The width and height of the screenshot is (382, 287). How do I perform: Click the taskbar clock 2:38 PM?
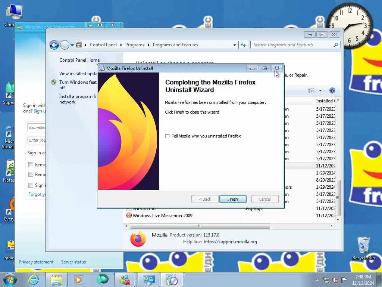[x=363, y=280]
